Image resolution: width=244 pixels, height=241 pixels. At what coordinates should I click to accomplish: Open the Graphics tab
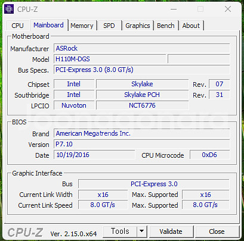coord(138,26)
